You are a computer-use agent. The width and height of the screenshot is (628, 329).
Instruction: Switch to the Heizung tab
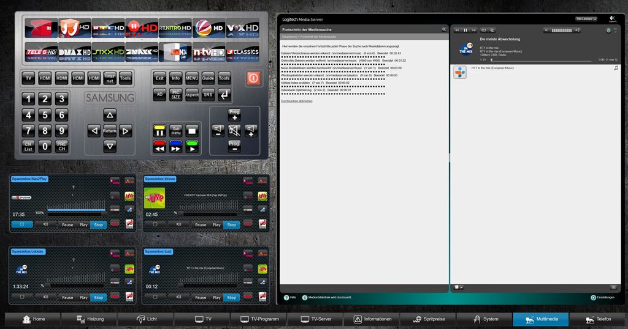coord(90,319)
